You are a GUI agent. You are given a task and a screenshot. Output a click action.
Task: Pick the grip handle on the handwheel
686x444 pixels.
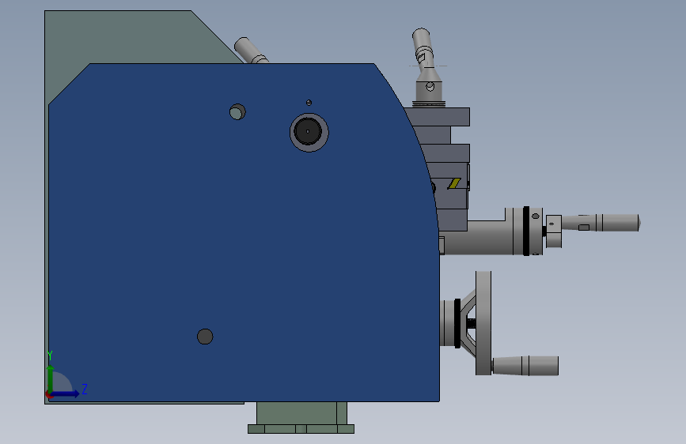pyautogui.click(x=525, y=365)
